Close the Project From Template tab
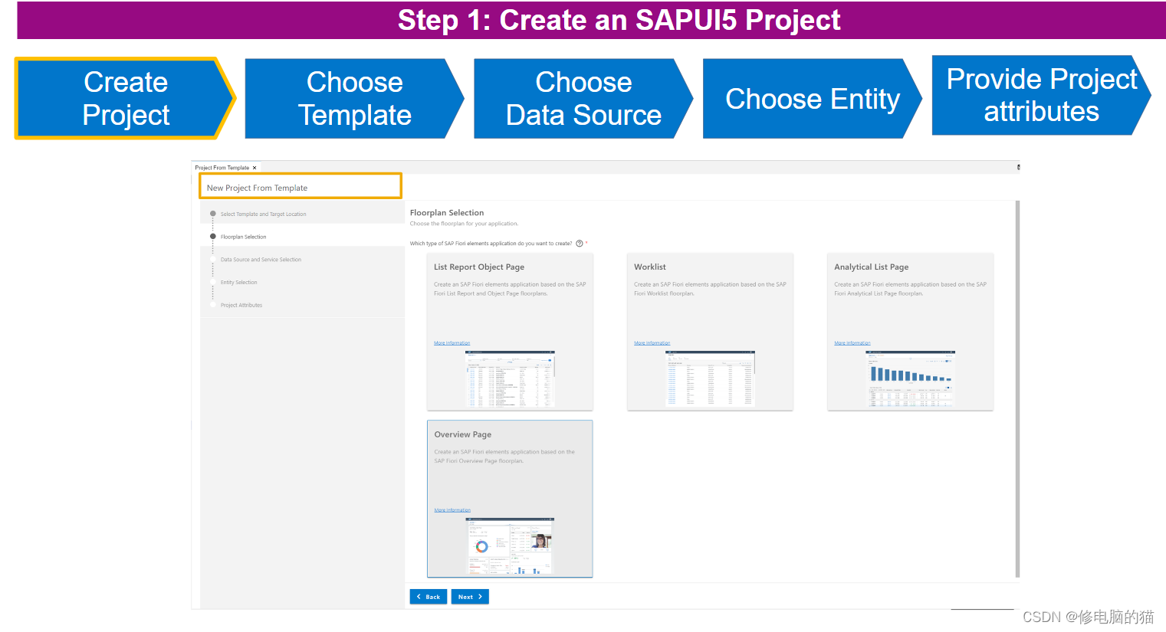 (x=255, y=168)
